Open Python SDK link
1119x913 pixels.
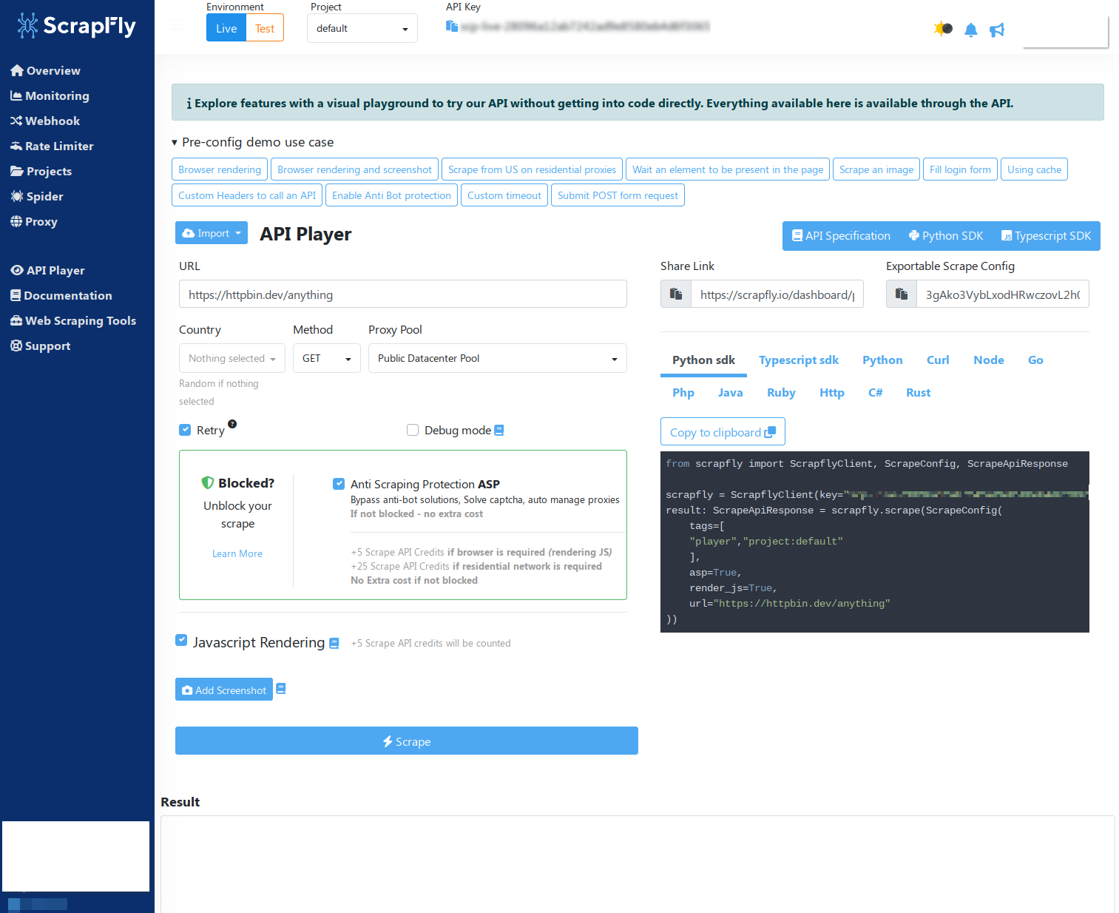coord(946,236)
